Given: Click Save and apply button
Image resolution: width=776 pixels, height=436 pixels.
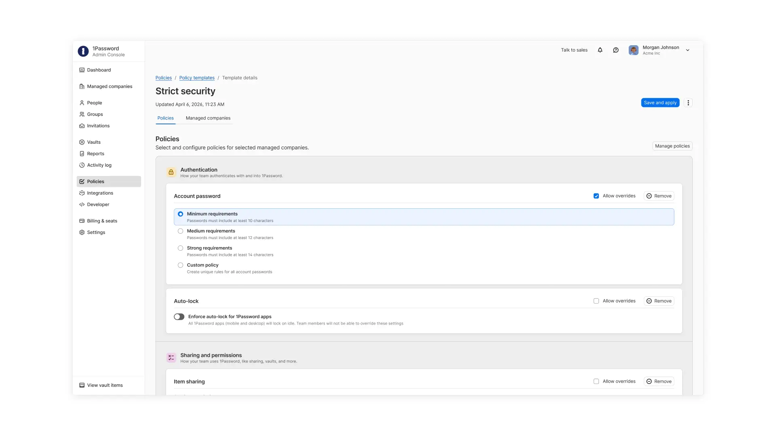Looking at the screenshot, I should coord(660,103).
